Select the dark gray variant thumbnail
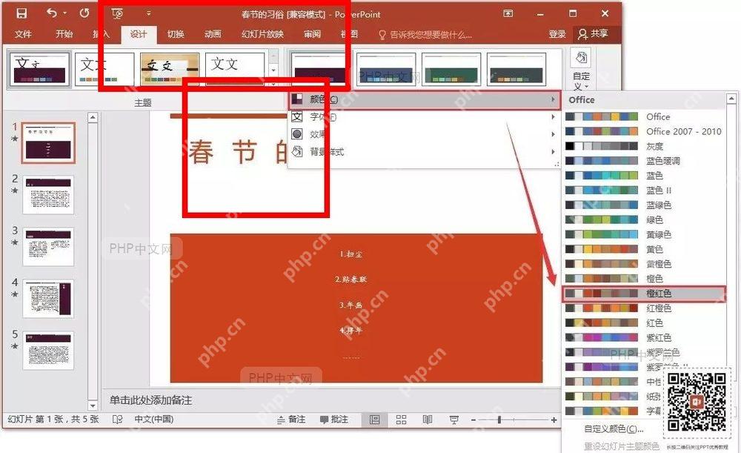The image size is (741, 453). point(516,69)
